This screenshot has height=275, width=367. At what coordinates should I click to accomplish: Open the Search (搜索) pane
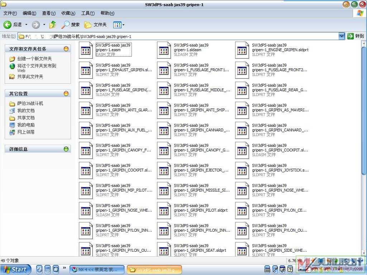pyautogui.click(x=71, y=25)
